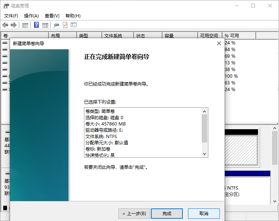Click the 13 % value in the volume list
This screenshot has width=279, height=221.
point(230,63)
